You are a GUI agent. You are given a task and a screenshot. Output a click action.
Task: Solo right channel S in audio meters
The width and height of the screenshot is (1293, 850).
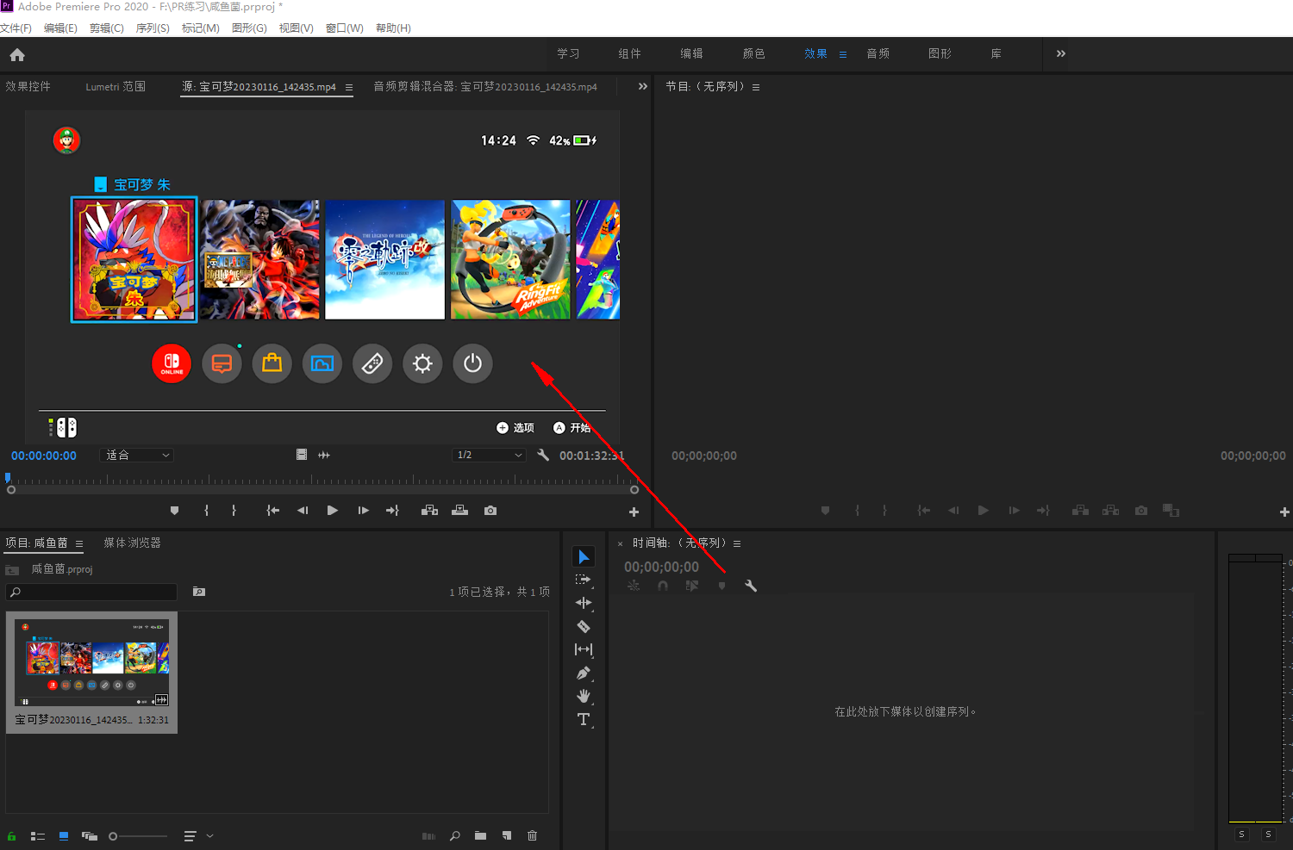1268,834
